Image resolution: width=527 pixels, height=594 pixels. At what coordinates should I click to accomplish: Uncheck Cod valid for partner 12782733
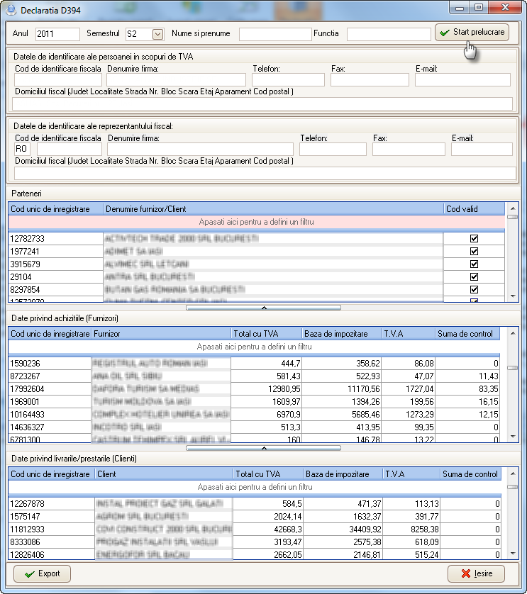(474, 239)
